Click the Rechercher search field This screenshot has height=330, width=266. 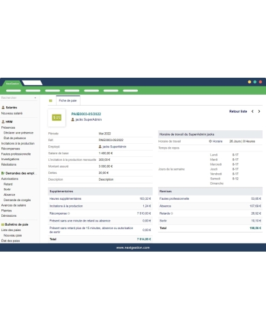point(18,98)
